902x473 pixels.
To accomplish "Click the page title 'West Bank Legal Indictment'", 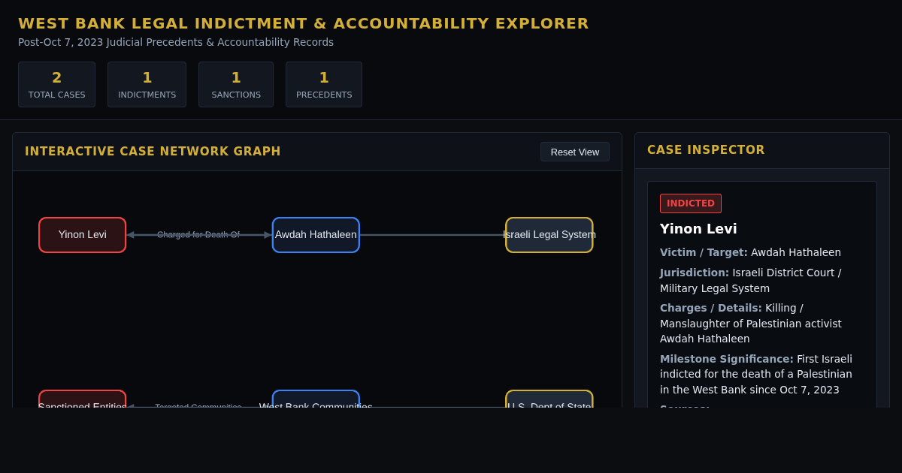I will pos(304,23).
